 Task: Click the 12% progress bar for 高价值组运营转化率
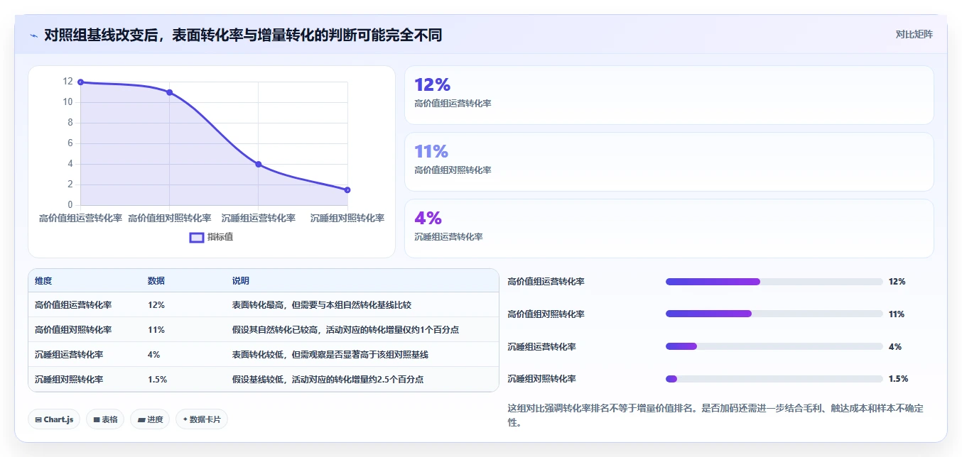pos(774,282)
